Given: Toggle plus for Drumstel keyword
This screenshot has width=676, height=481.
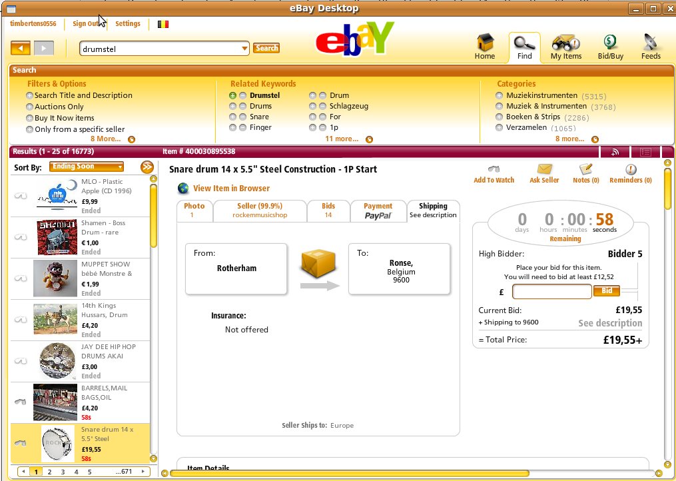Looking at the screenshot, I should [233, 96].
